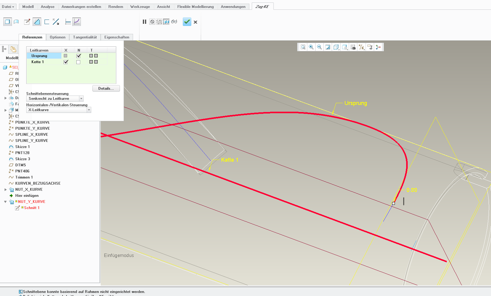This screenshot has width=491, height=296.
Task: Toggle the second T box for Kette 1
Action: pyautogui.click(x=96, y=62)
